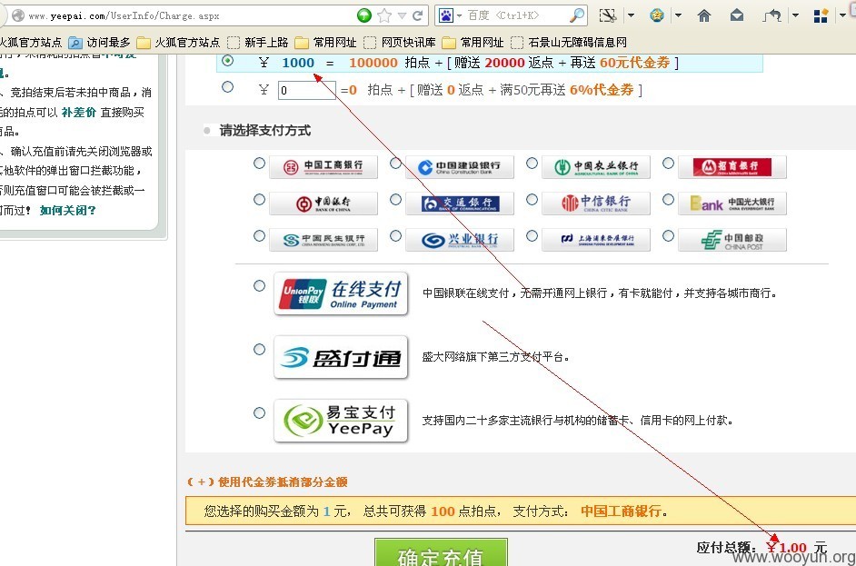
Task: Open address bar history dropdown arrow
Action: point(402,15)
